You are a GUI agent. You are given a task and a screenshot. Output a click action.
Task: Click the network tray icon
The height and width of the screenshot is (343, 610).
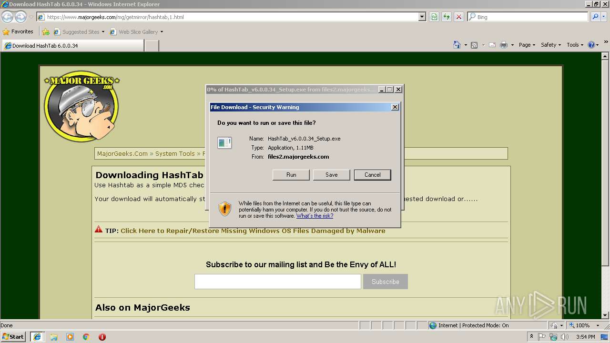point(554,337)
